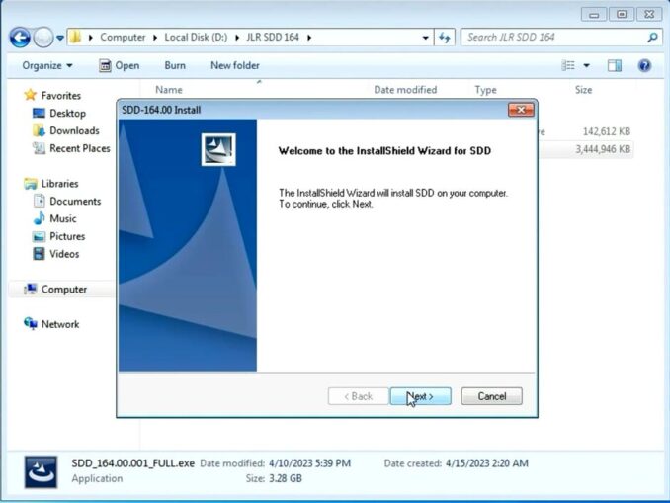
Task: Open Downloads in Favorites
Action: pos(74,130)
